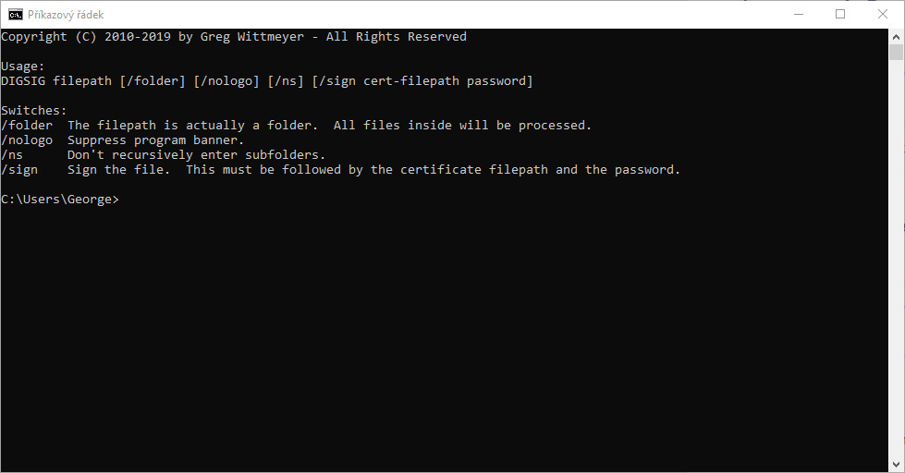This screenshot has width=905, height=473.
Task: Click the scrollbar up arrow
Action: point(896,37)
